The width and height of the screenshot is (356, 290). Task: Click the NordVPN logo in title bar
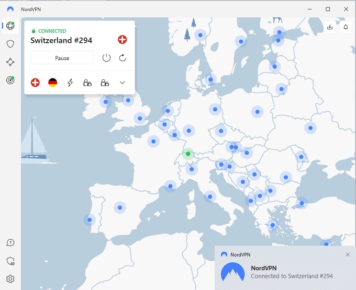pyautogui.click(x=10, y=9)
